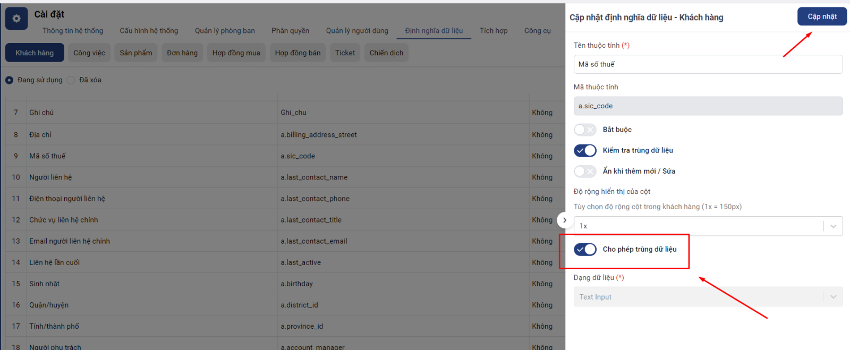
Task: Choose the Ticket category button
Action: tap(345, 53)
